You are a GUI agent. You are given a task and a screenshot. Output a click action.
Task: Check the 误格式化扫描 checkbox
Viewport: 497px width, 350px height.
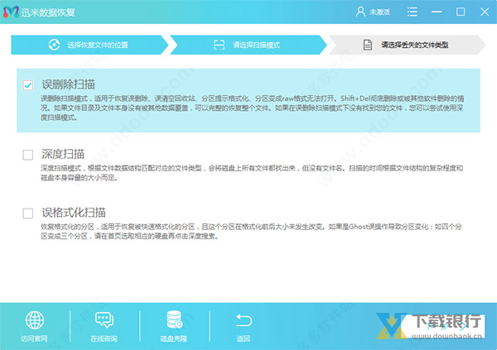click(x=28, y=213)
